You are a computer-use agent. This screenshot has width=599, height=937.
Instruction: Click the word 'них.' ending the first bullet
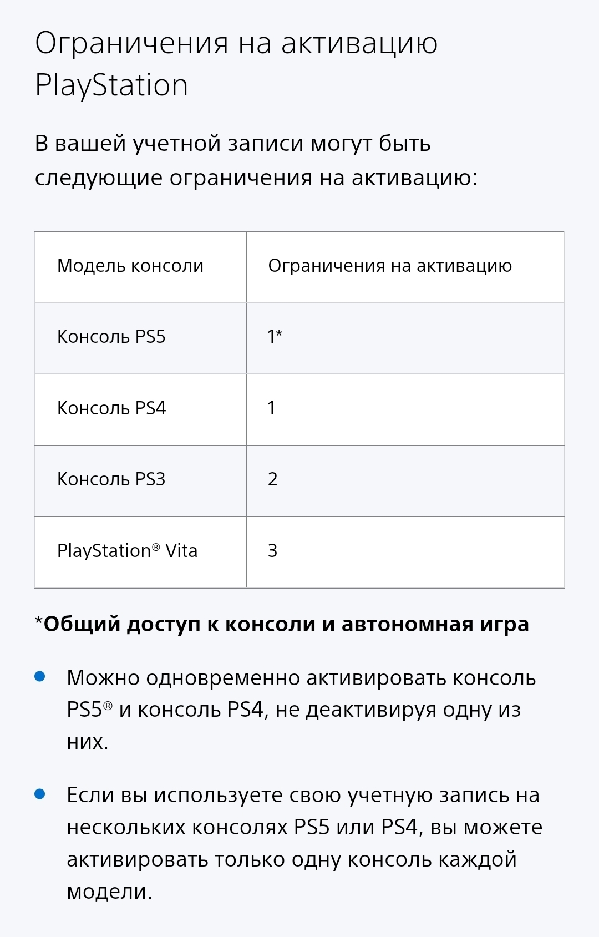87,742
